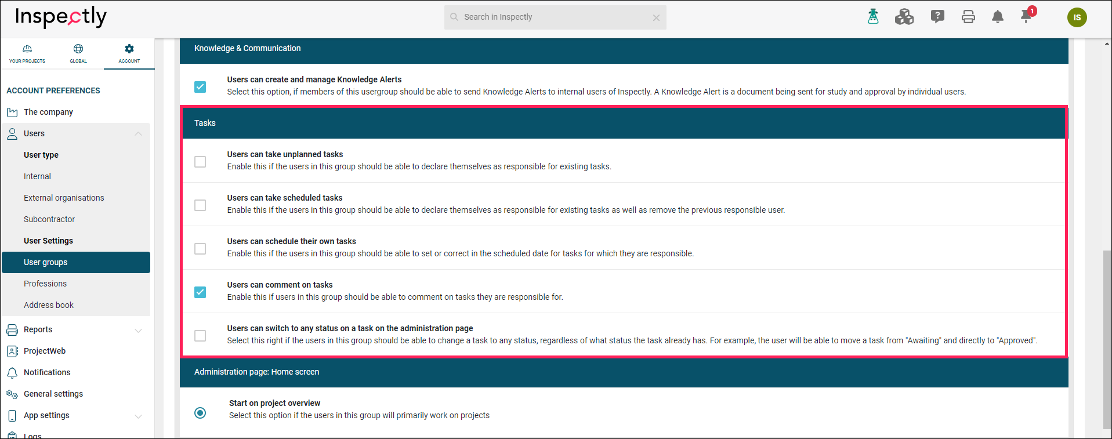
Task: Uncheck Users can comment on tasks
Action: pyautogui.click(x=200, y=292)
